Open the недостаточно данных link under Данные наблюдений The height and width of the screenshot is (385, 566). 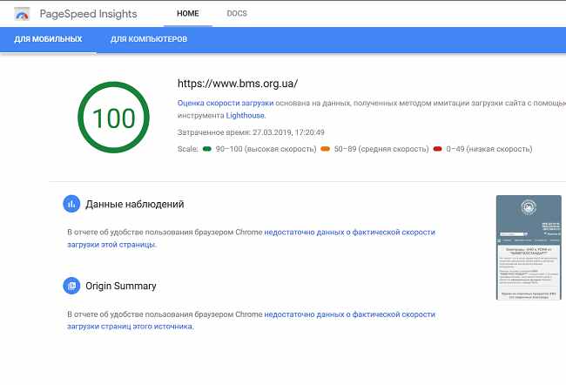tap(252, 238)
